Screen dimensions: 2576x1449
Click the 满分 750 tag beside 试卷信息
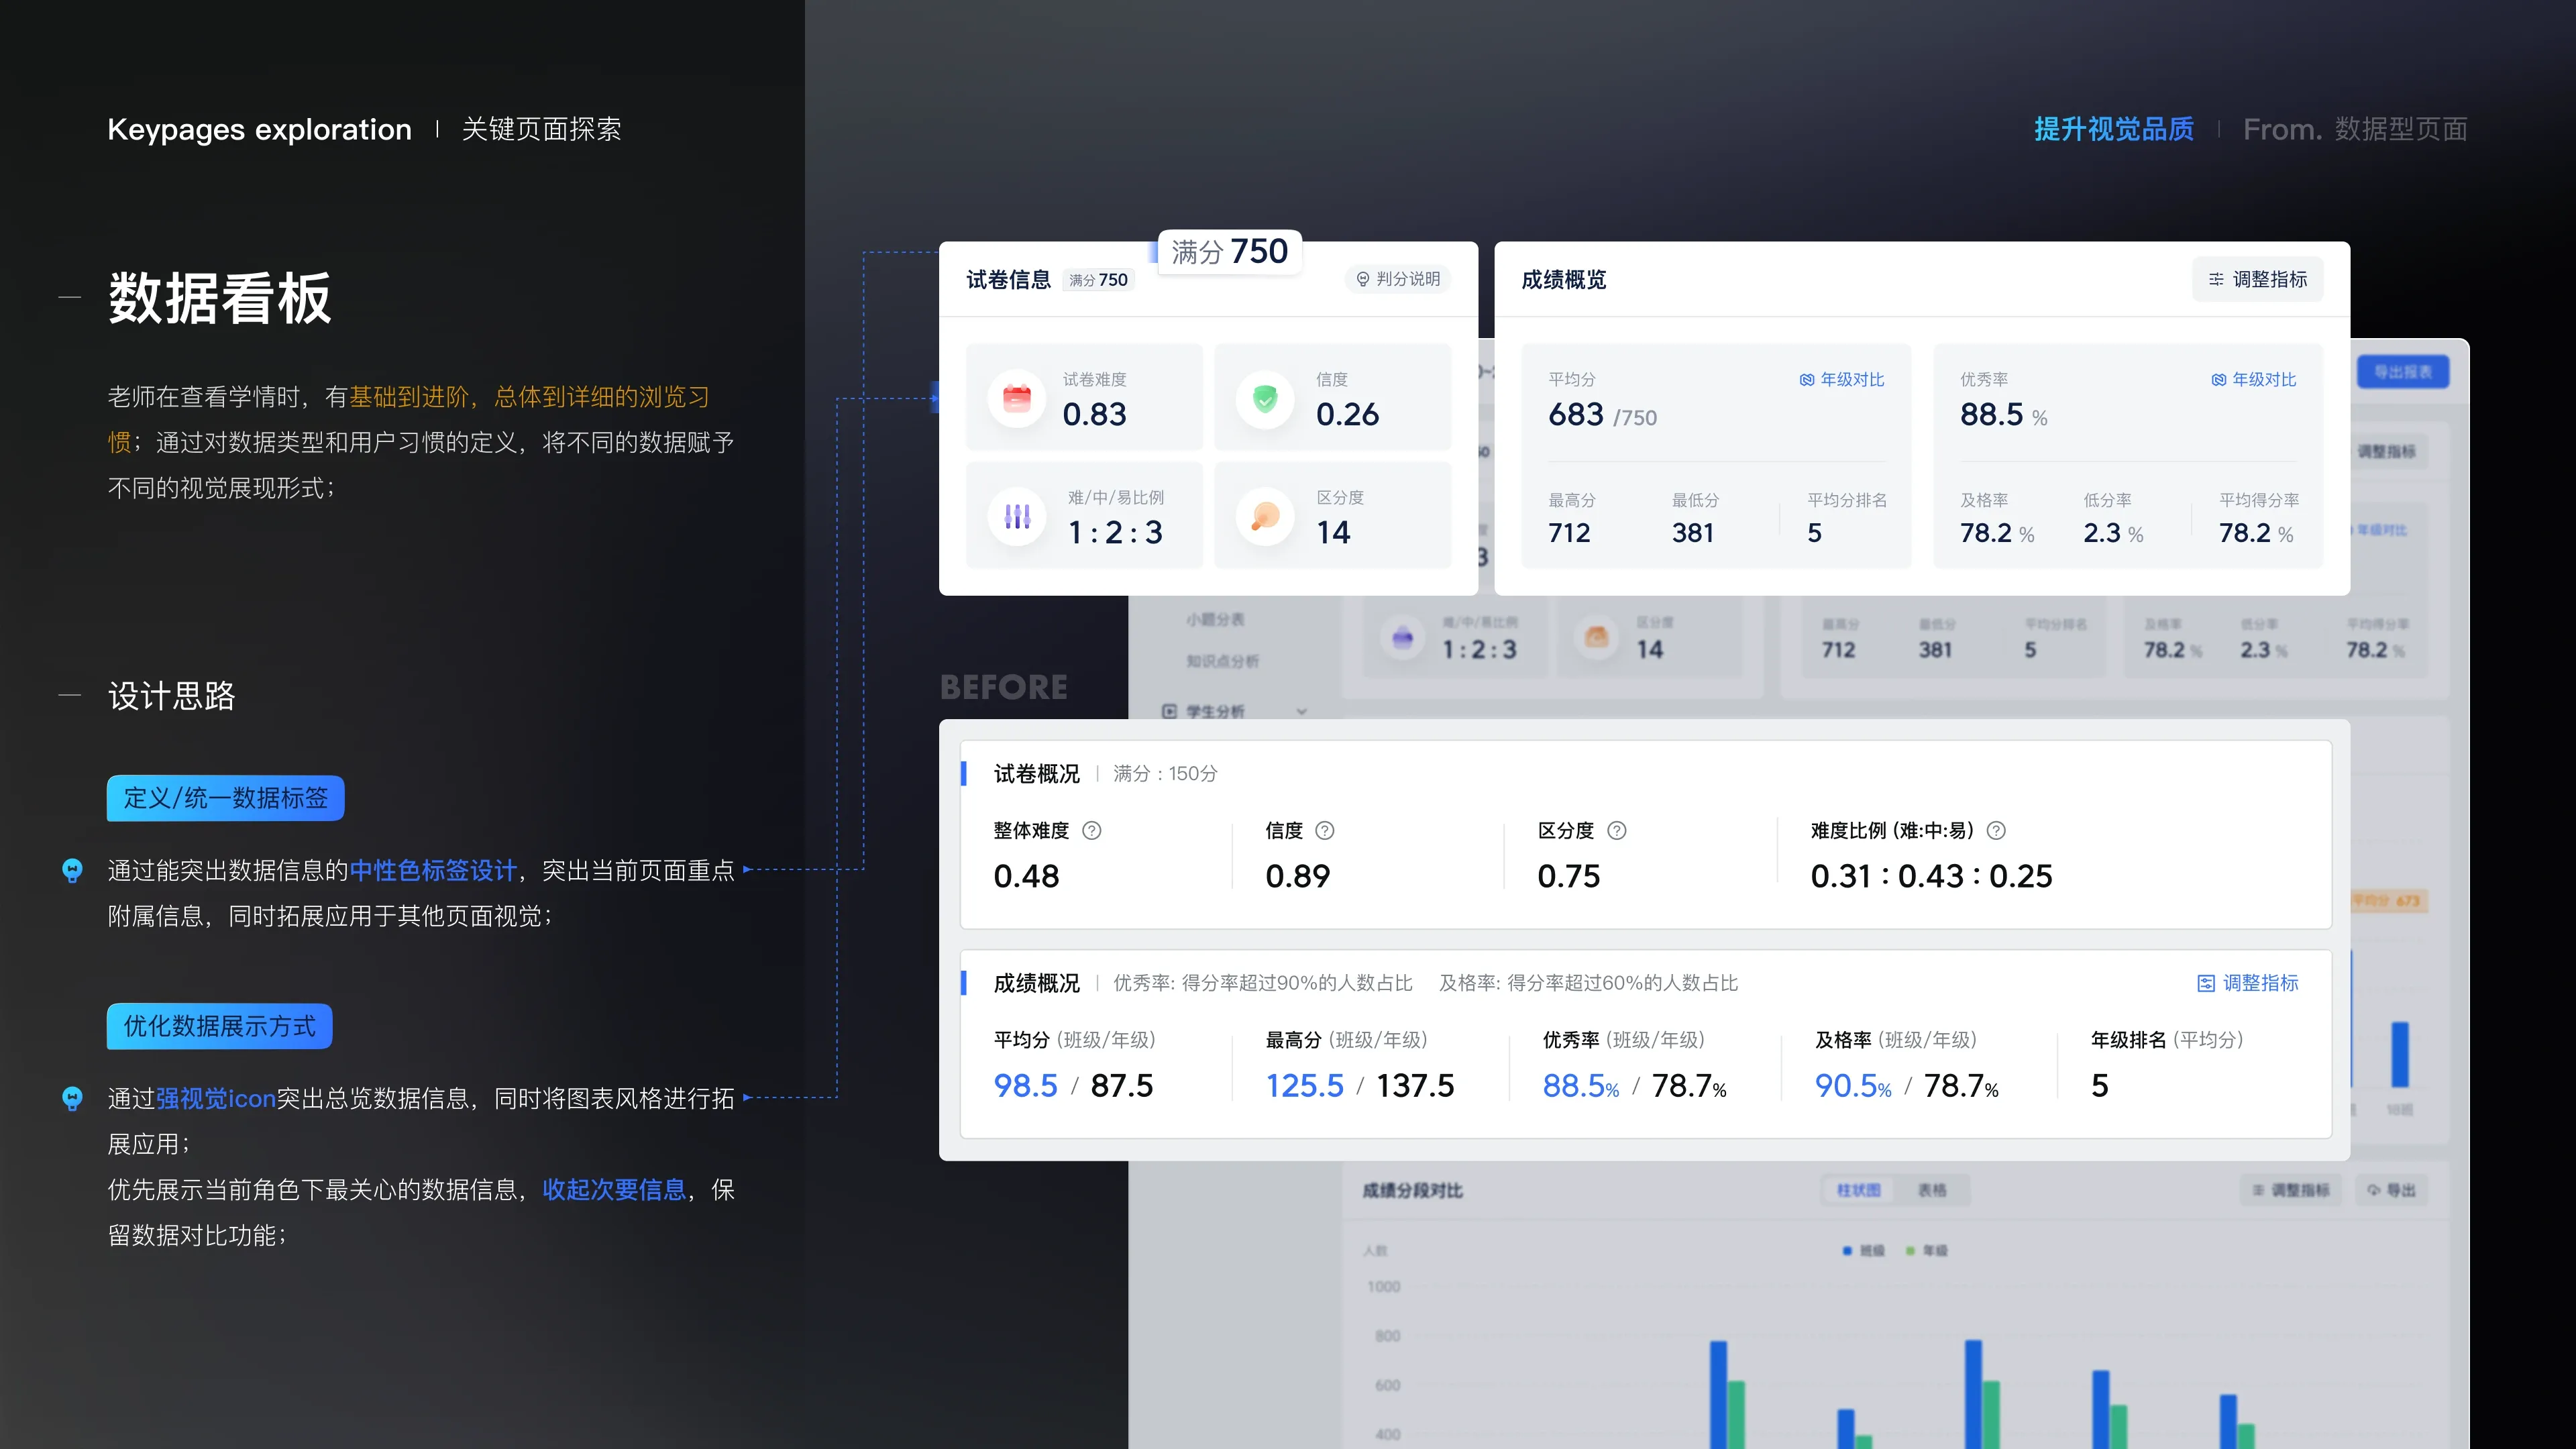point(1098,280)
